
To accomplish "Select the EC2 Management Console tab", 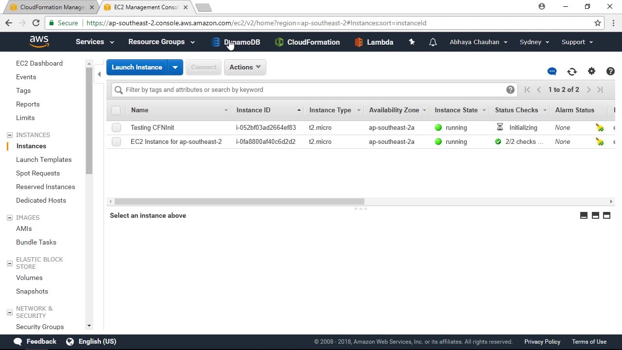I will click(146, 7).
